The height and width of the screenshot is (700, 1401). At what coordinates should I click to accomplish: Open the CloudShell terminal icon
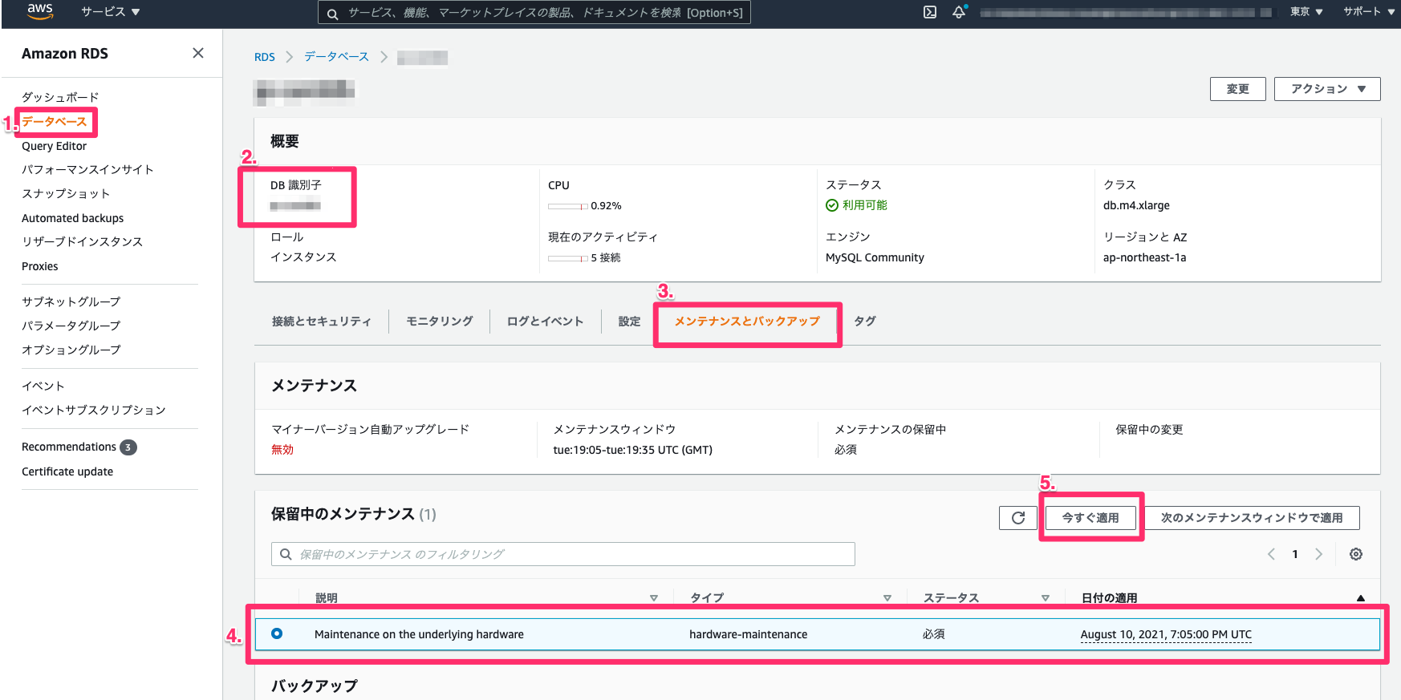pos(930,12)
